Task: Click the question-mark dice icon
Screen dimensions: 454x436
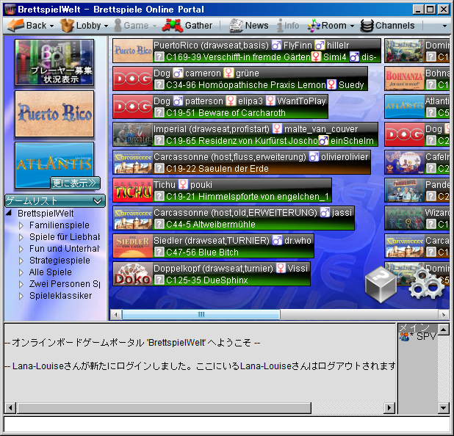Action: coord(381,284)
